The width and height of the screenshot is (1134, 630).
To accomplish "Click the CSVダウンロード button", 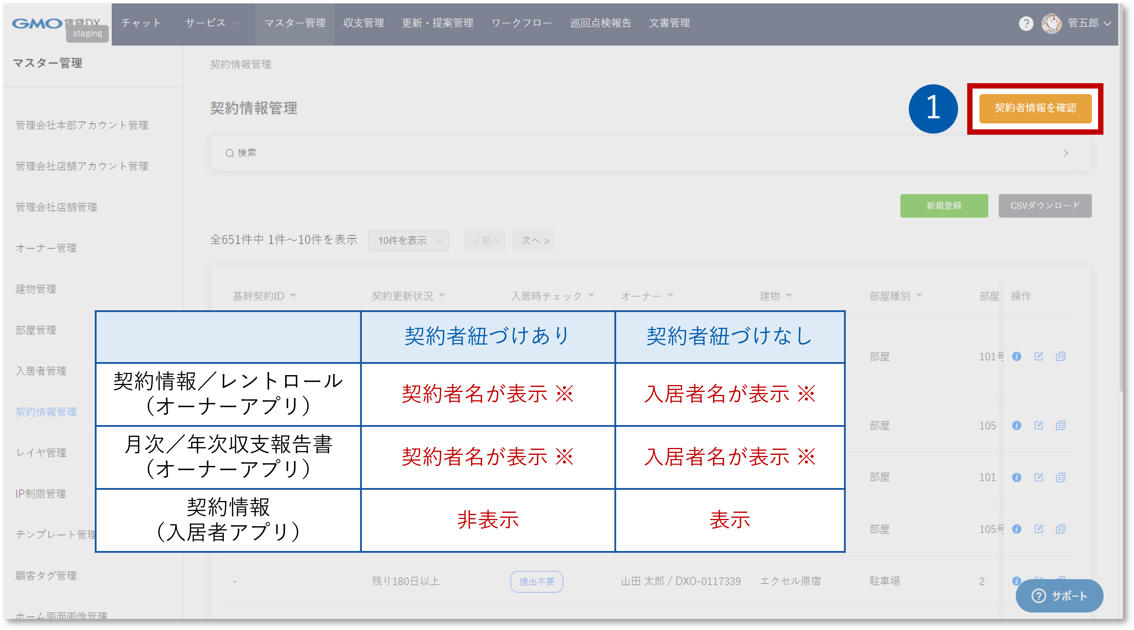I will click(1045, 206).
